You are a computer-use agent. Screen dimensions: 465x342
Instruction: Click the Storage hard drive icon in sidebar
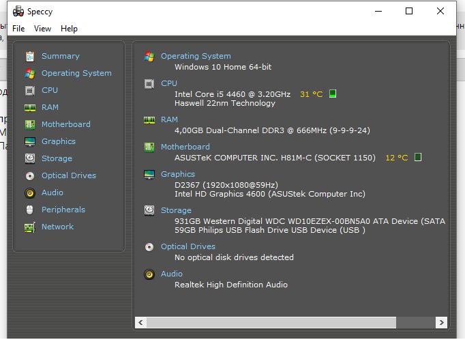tap(30, 158)
